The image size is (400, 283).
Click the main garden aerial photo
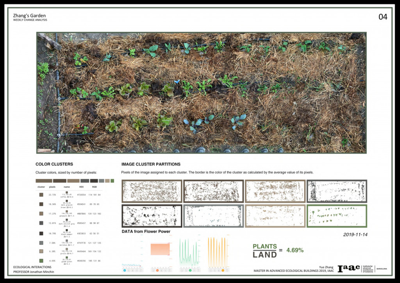click(x=201, y=93)
